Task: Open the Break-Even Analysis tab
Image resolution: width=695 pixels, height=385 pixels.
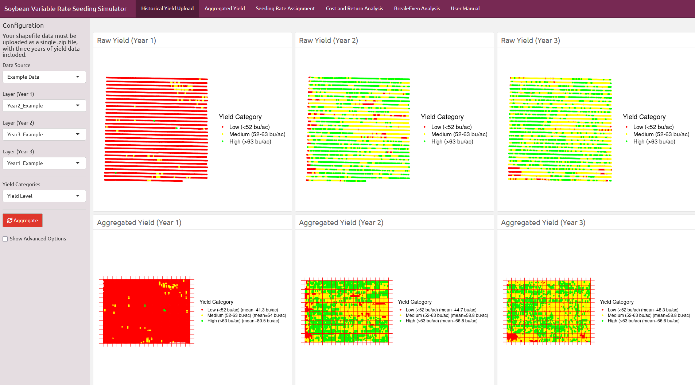Action: tap(417, 8)
